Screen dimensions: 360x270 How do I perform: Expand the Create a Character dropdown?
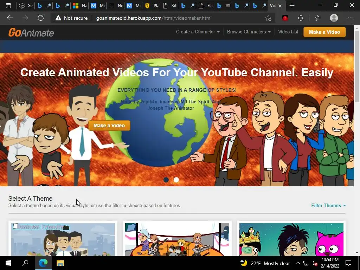point(198,32)
